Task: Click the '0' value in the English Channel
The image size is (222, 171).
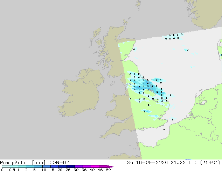Action: tap(164, 129)
